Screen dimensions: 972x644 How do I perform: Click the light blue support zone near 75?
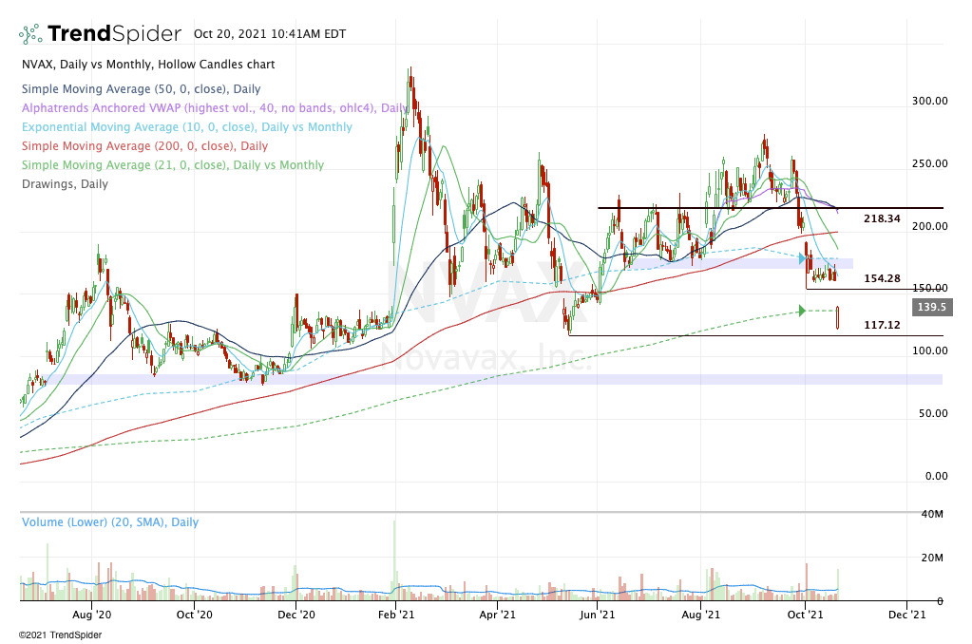coord(475,379)
